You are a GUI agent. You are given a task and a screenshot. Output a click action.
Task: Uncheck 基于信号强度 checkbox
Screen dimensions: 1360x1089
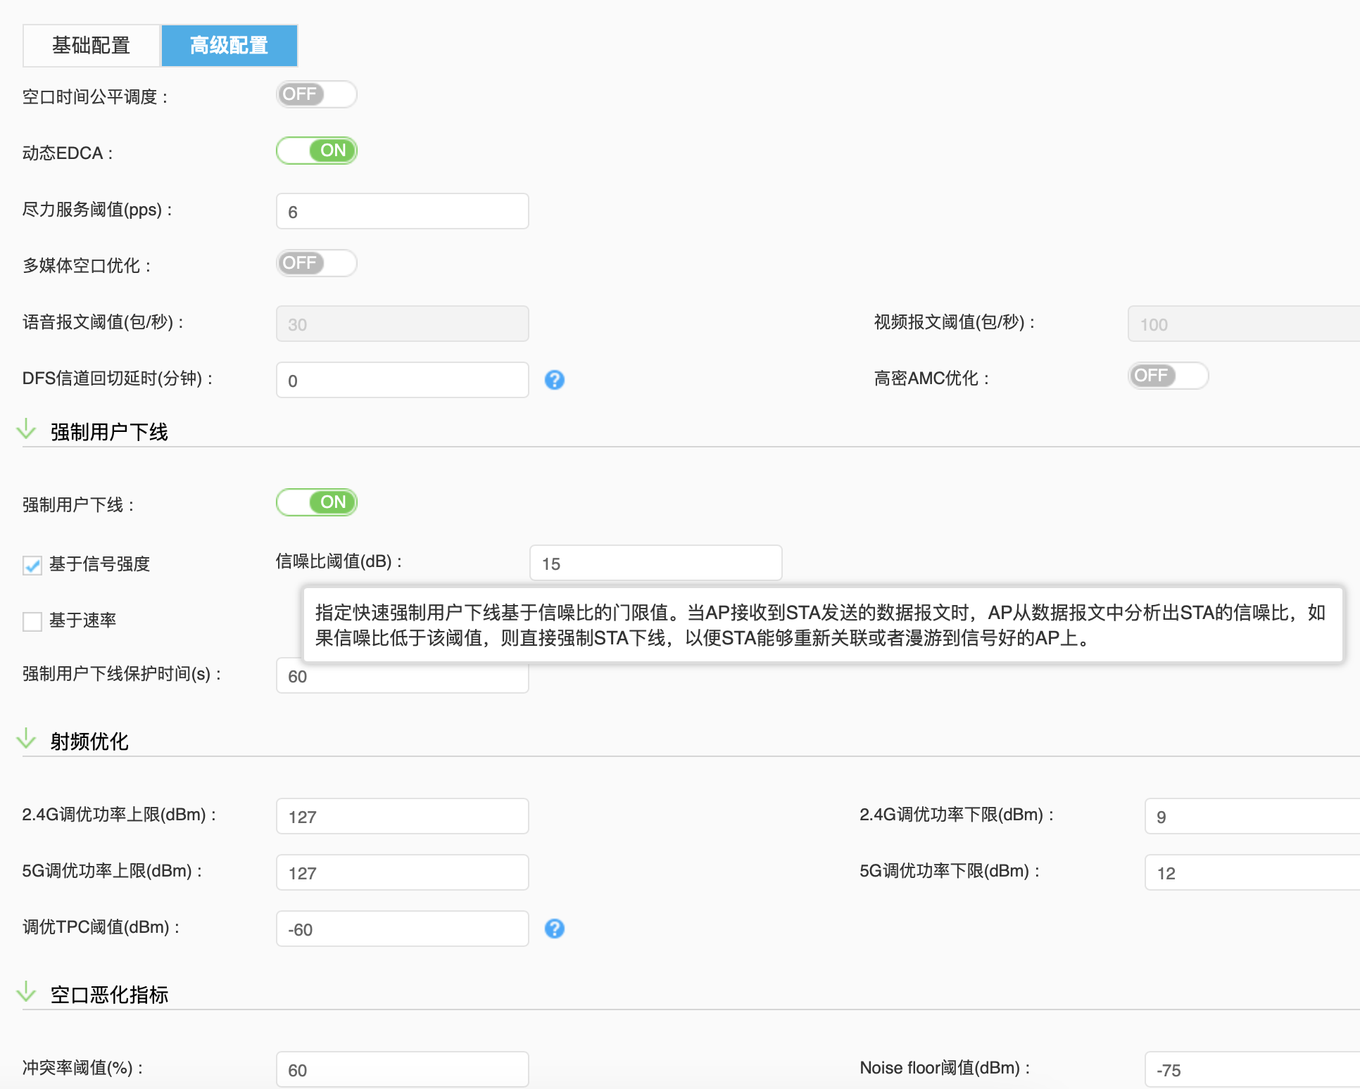tap(32, 565)
